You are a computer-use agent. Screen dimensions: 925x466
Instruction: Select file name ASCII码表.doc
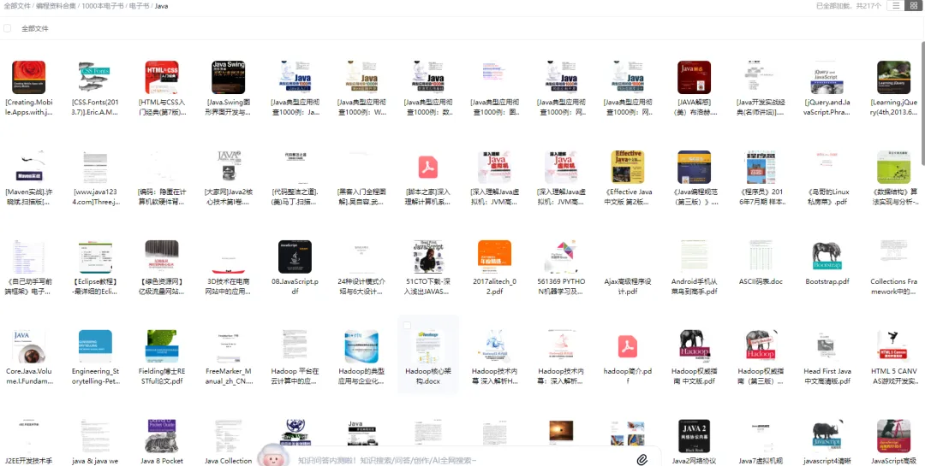761,281
